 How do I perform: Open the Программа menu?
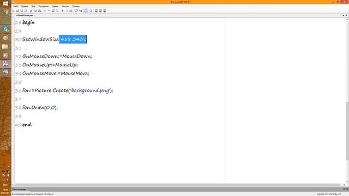click(44, 6)
